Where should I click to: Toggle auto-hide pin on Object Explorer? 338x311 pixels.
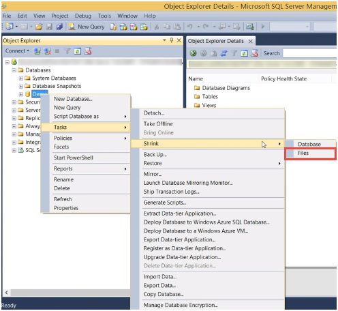click(x=172, y=40)
